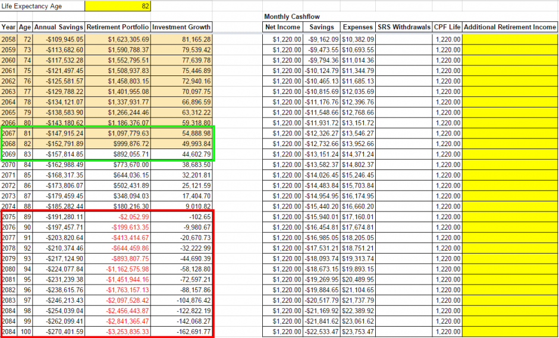559x338 pixels.
Task: Select portfolio cell $1,623,305.69
Action: [x=118, y=40]
